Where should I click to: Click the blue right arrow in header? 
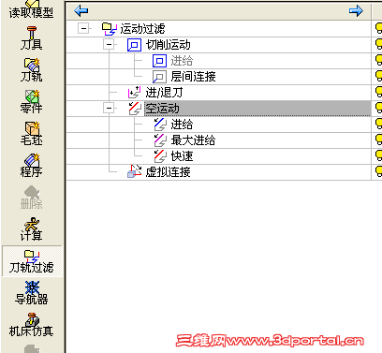[356, 11]
